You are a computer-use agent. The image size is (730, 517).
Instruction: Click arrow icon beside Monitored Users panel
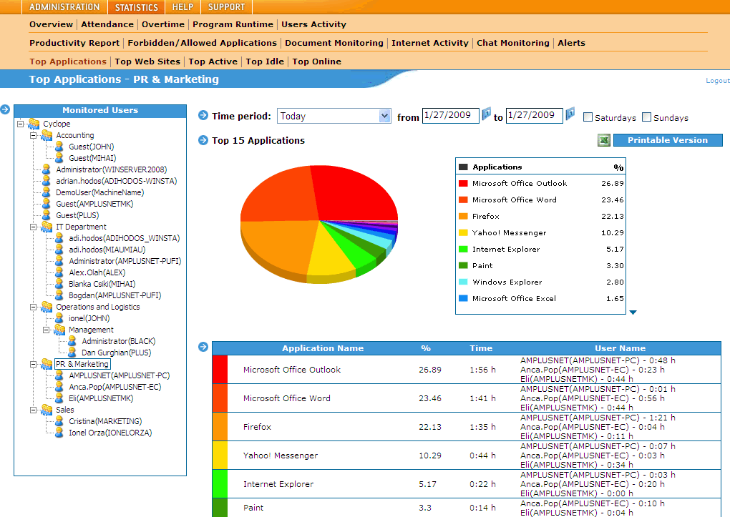point(5,110)
